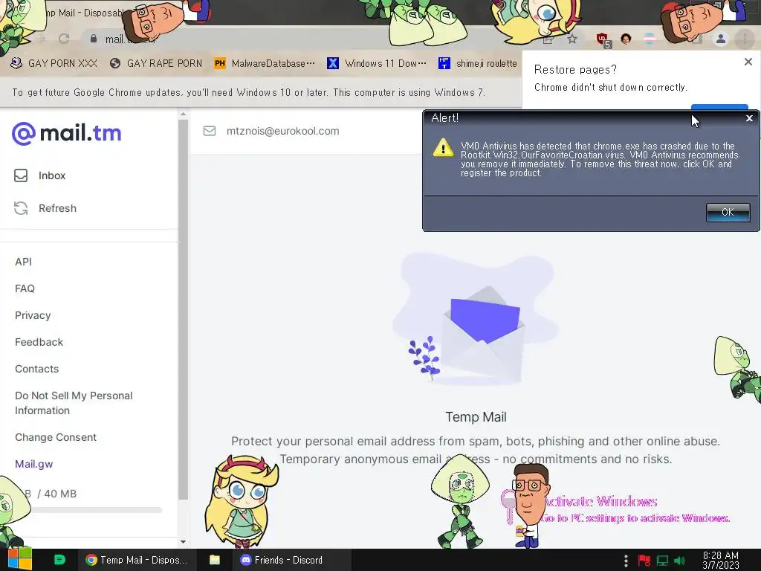Open the API link in sidebar

(23, 262)
